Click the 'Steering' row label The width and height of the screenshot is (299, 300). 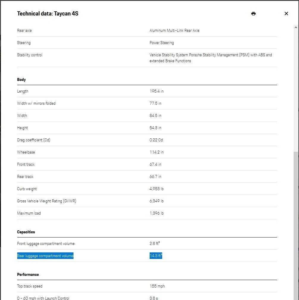(x=24, y=43)
